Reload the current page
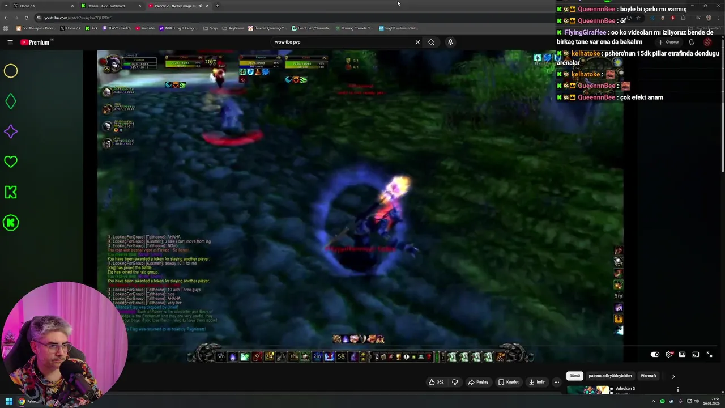Image resolution: width=725 pixels, height=408 pixels. coord(27,18)
